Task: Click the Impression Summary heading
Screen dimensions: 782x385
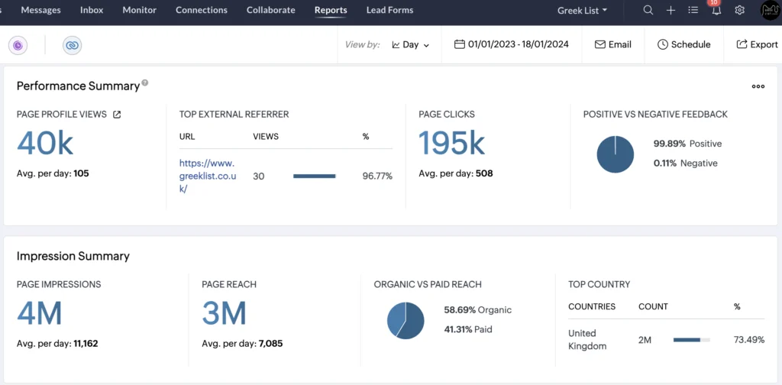Action: tap(73, 256)
